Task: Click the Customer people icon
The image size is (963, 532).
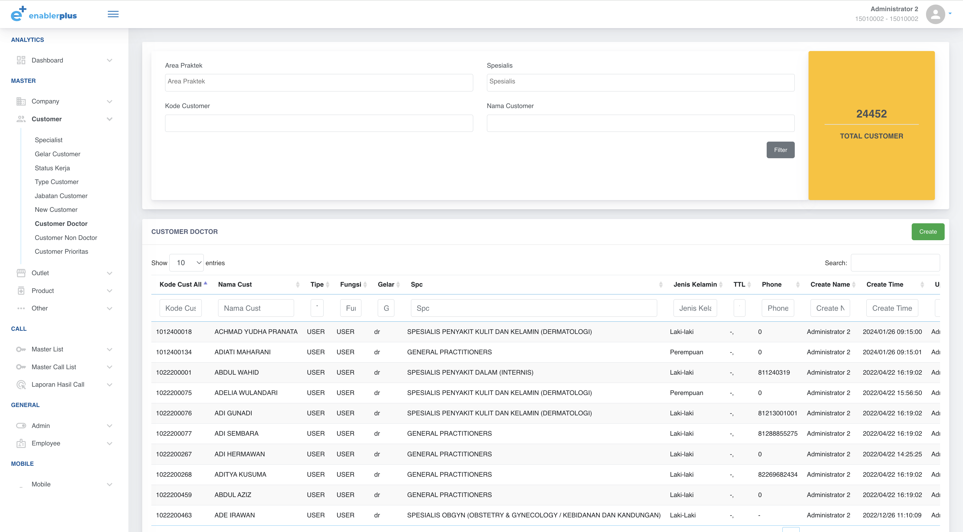Action: [21, 119]
